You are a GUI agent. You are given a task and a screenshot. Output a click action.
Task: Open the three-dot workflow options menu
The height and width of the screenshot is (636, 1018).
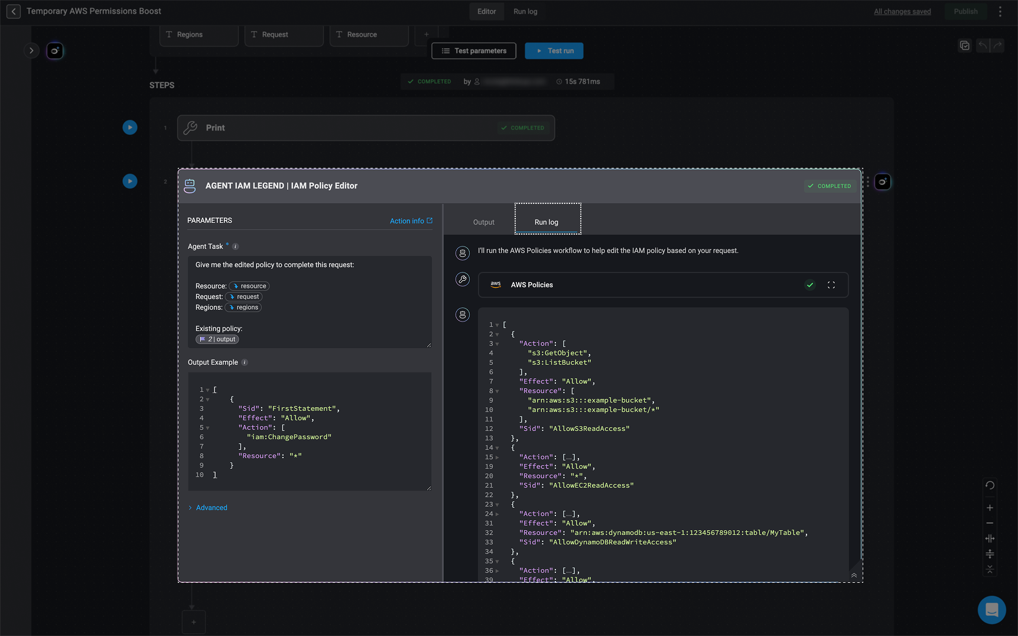point(1000,11)
